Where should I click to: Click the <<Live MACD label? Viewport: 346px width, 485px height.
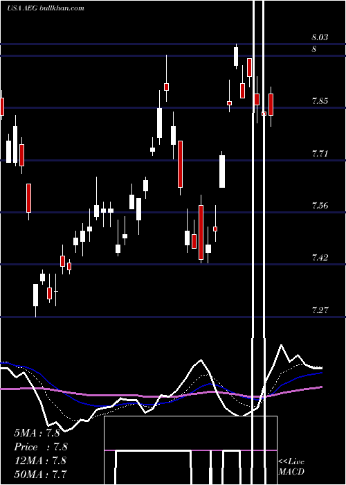(291, 467)
